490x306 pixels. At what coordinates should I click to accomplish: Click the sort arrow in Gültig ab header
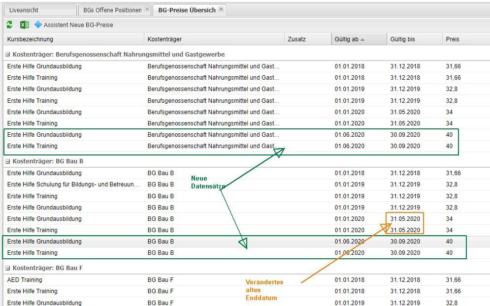click(362, 39)
